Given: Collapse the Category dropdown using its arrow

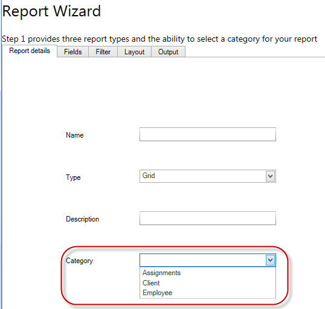Looking at the screenshot, I should coord(270,260).
